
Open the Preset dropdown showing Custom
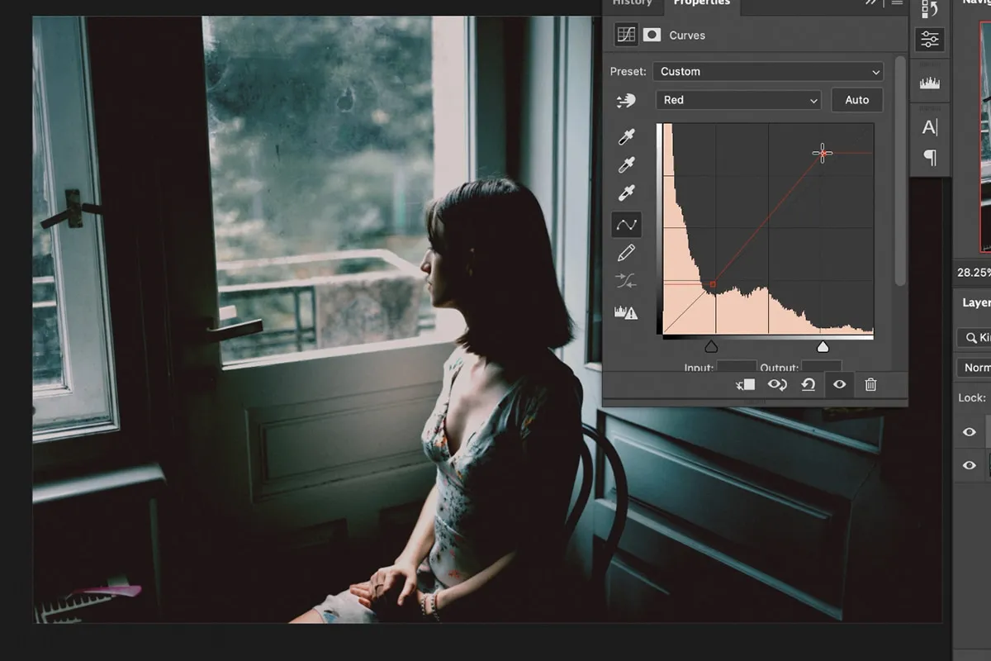768,72
